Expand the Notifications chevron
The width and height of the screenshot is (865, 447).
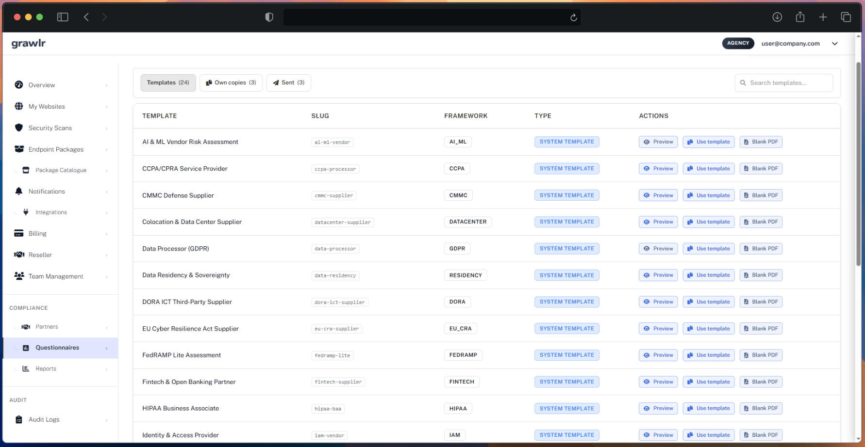click(106, 192)
